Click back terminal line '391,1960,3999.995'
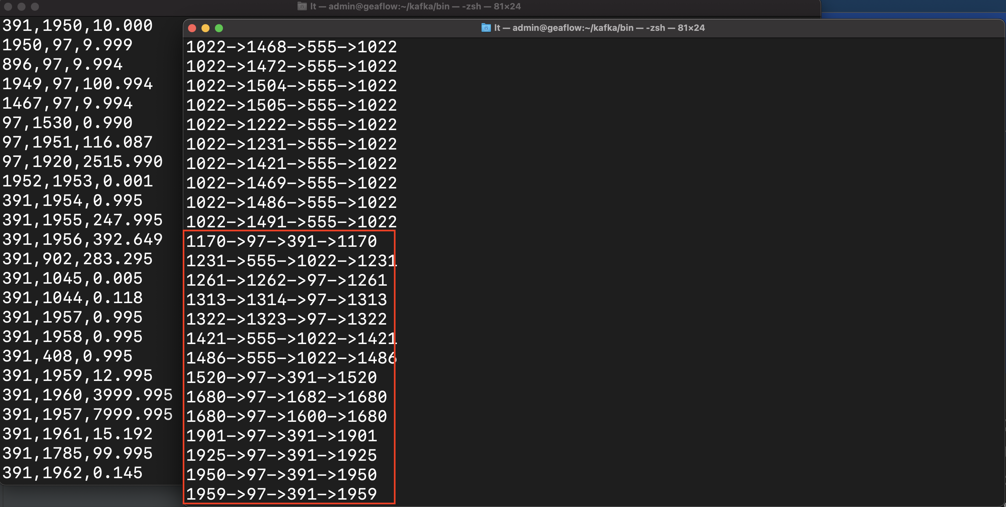Screen dimensions: 1006x507 [x=88, y=395]
